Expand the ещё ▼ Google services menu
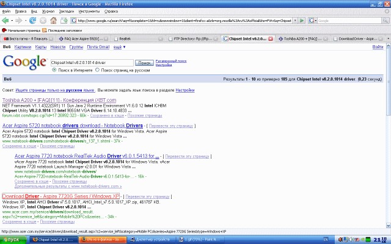 (120, 47)
